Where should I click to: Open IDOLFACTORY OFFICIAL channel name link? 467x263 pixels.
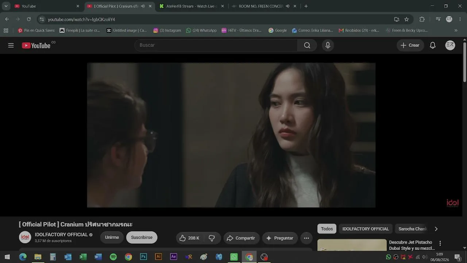61,235
